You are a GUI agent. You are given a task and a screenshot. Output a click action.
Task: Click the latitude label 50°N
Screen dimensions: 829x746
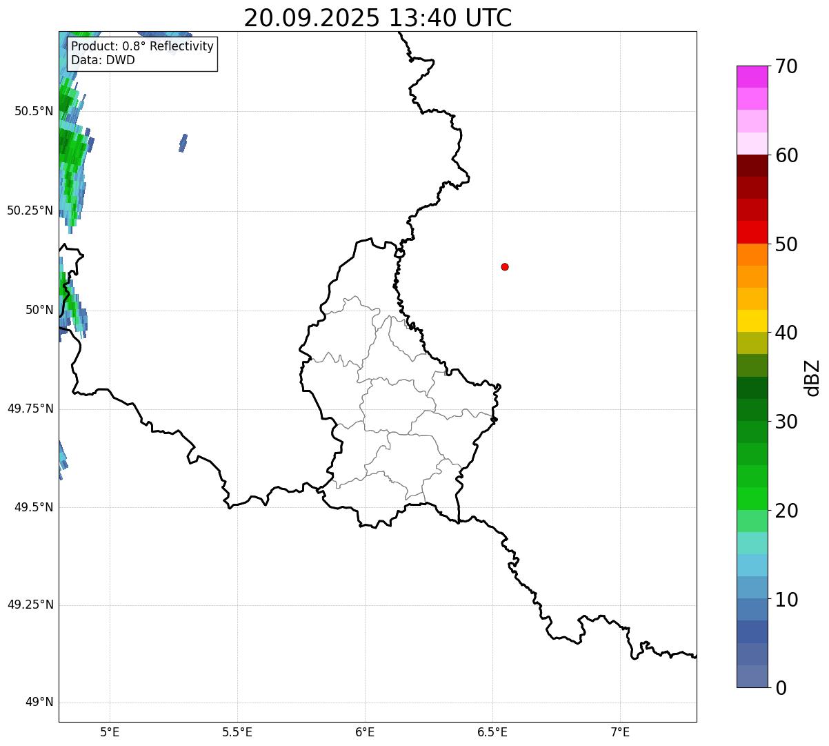[x=40, y=310]
